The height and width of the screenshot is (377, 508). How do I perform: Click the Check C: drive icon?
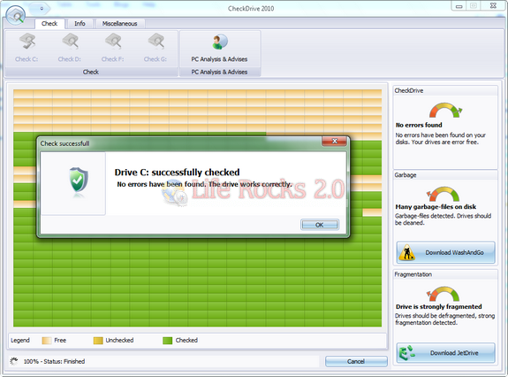(27, 42)
